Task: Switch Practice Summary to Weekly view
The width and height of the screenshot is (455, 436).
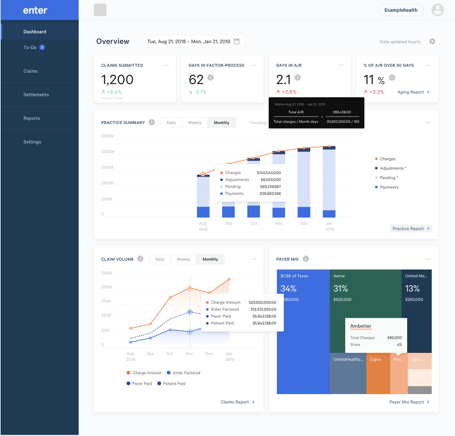Action: point(195,122)
